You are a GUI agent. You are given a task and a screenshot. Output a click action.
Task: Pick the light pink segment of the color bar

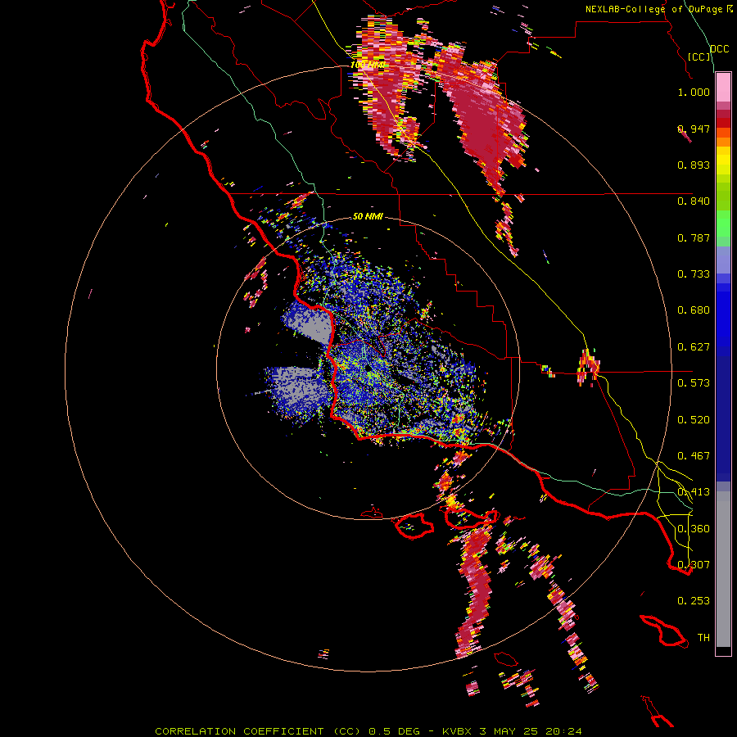tap(723, 88)
